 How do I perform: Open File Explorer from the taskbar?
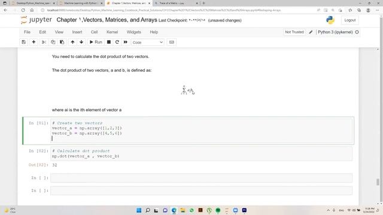[x=183, y=210]
